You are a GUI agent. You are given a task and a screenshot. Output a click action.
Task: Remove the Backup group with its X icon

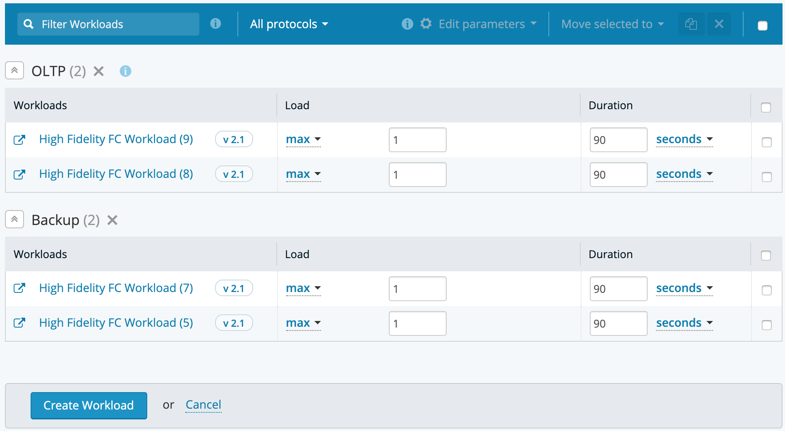tap(112, 220)
